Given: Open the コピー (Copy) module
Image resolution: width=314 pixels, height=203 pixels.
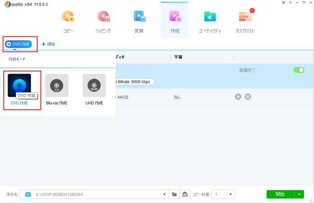Looking at the screenshot, I should 69,21.
